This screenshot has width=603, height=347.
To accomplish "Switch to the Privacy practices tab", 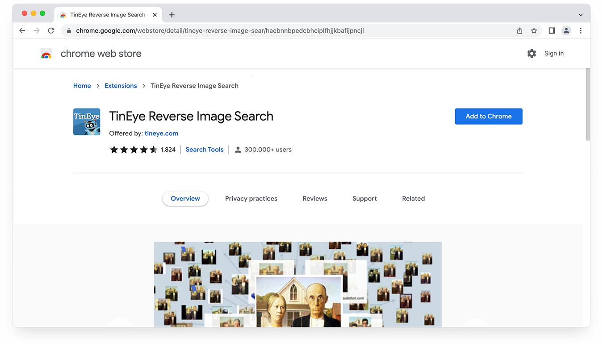I will [251, 199].
